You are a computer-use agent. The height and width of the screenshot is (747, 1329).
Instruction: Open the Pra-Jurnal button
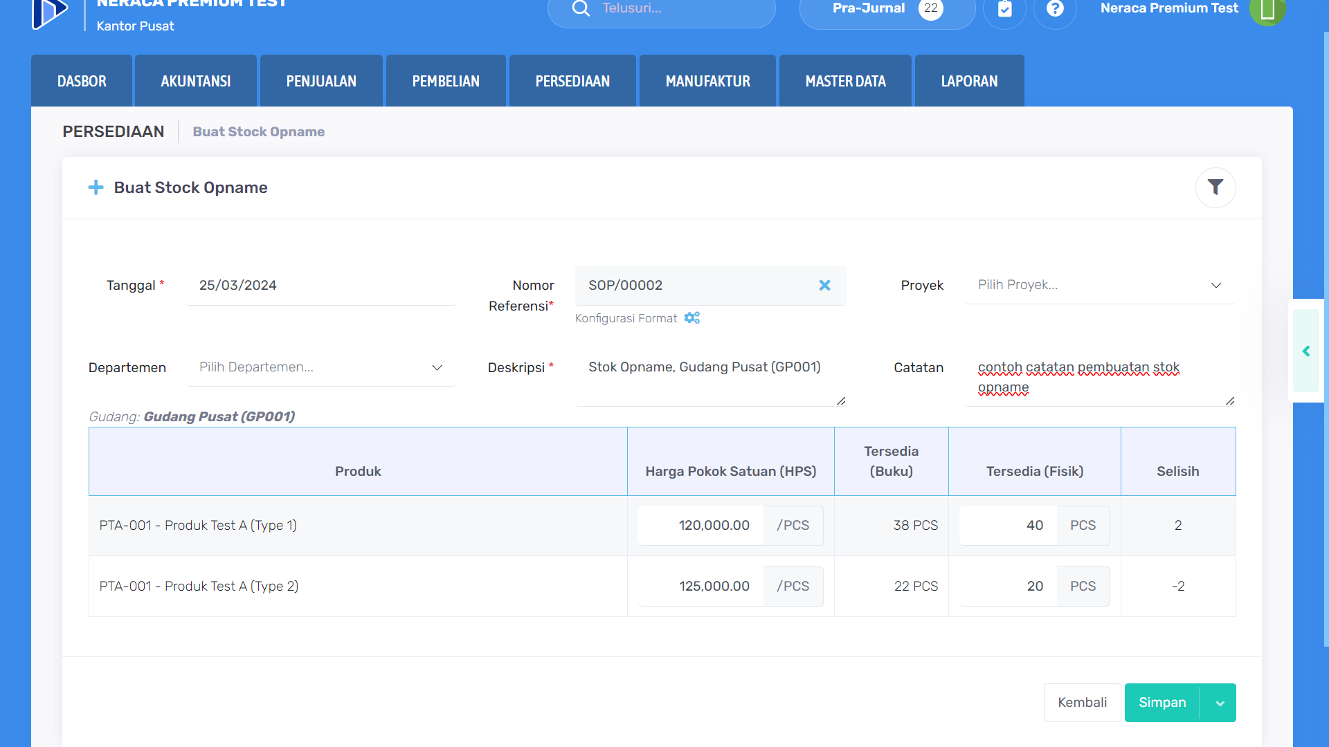tap(887, 10)
